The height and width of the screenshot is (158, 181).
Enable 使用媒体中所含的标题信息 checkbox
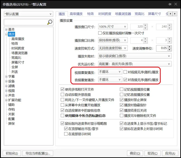pos(62,115)
